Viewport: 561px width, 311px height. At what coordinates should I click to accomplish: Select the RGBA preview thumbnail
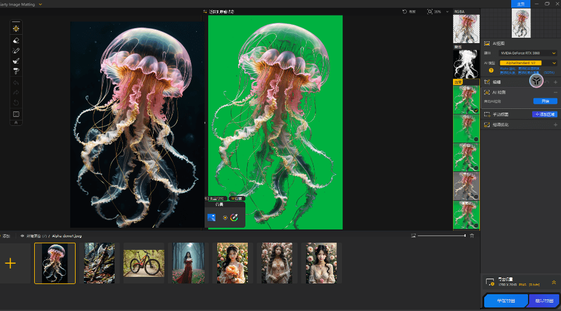coord(466,28)
